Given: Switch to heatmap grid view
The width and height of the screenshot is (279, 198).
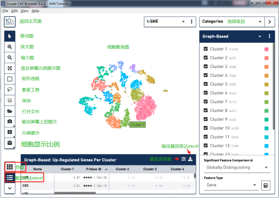Looking at the screenshot, I should (10, 167).
